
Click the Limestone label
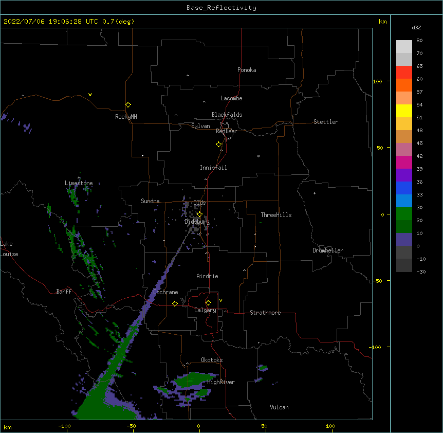(x=79, y=183)
